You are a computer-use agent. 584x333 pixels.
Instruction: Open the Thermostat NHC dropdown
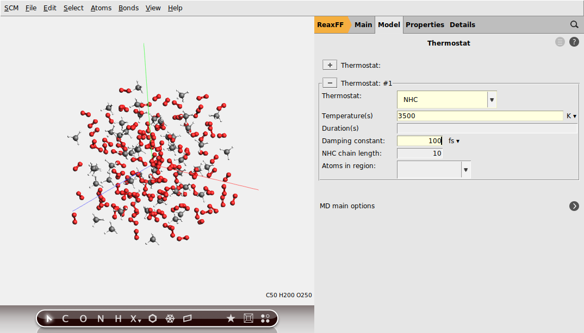tap(491, 99)
